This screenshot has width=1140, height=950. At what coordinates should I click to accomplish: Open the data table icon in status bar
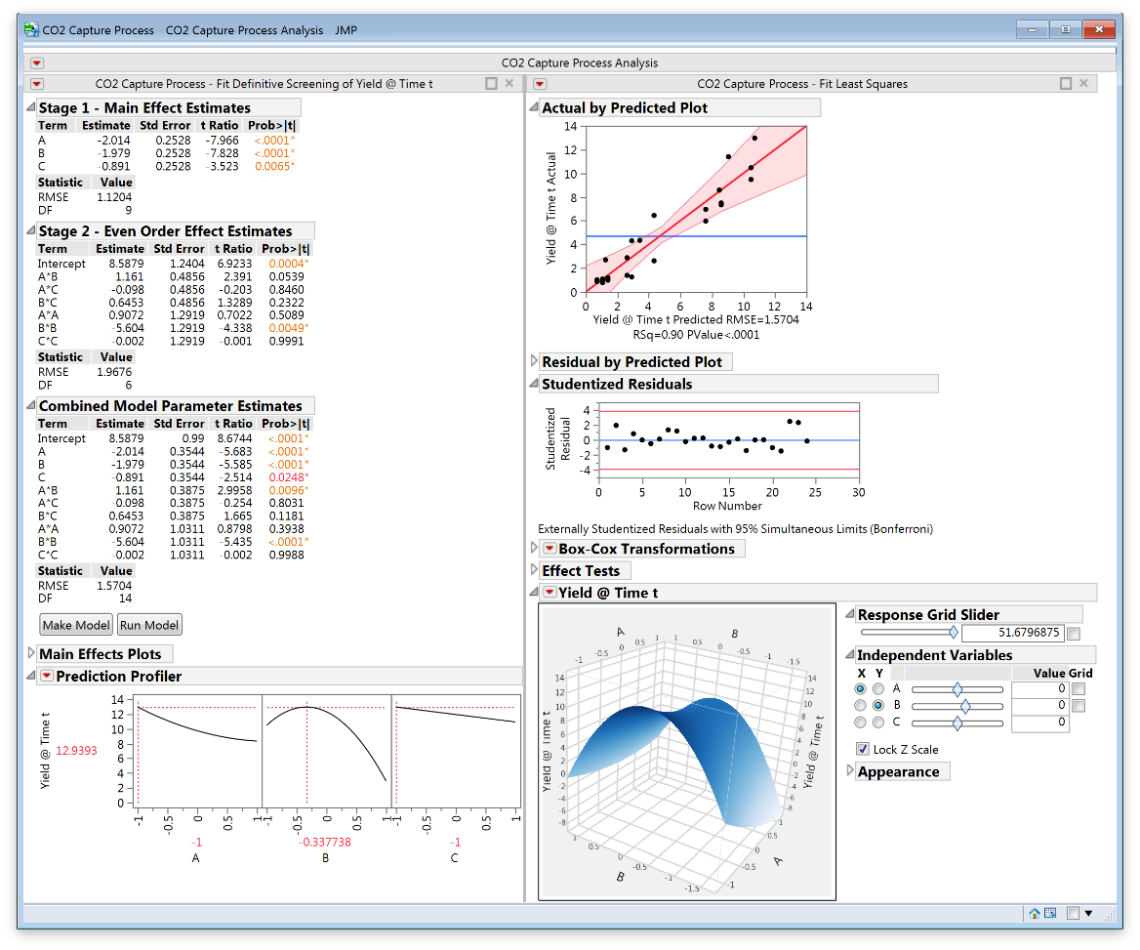pos(1050,913)
